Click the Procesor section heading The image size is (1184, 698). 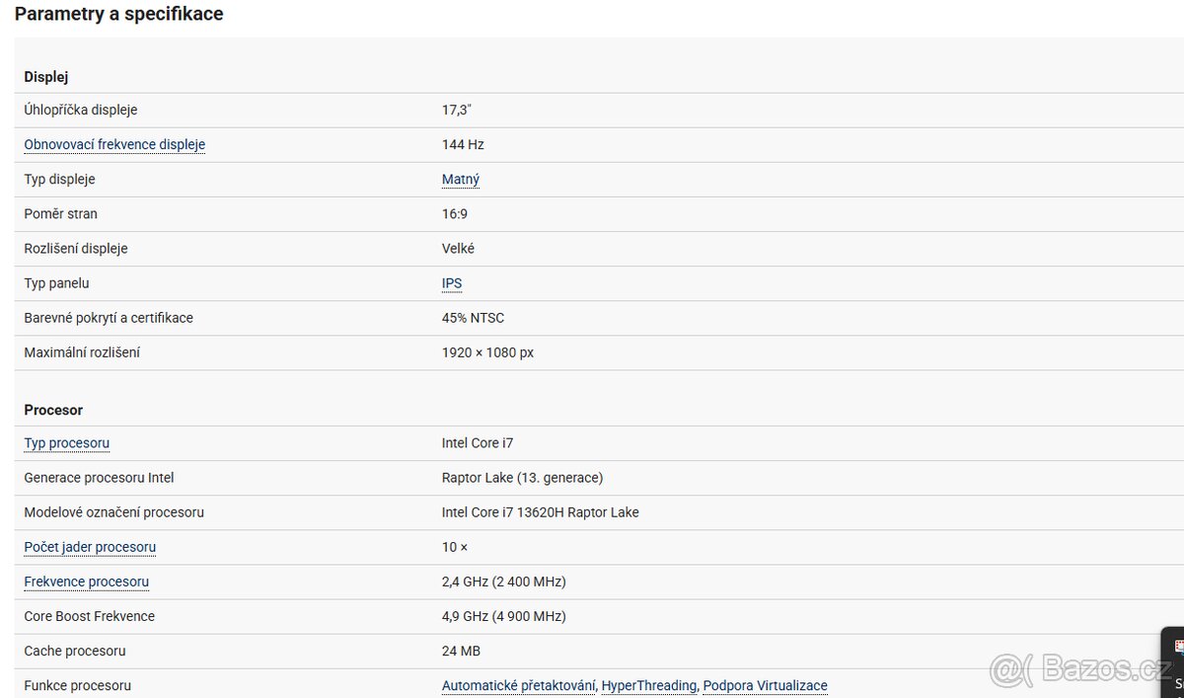coord(53,410)
